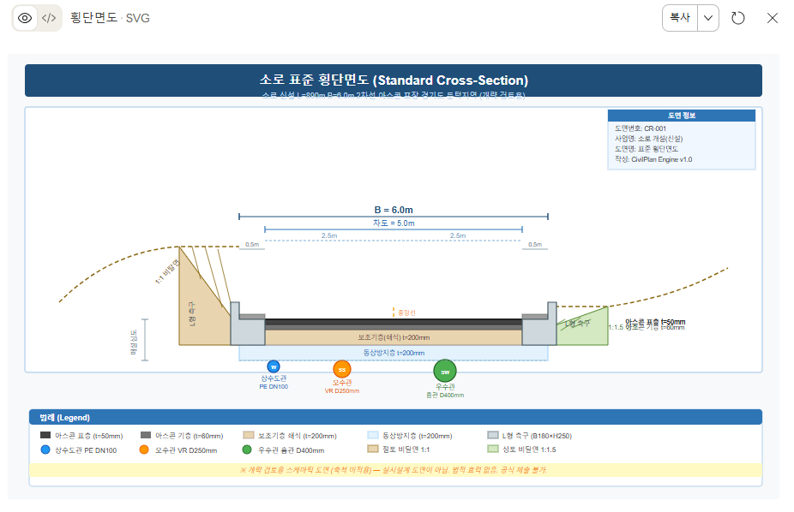794x512 pixels.
Task: Click the 도면 정보 info box header
Action: (x=682, y=115)
